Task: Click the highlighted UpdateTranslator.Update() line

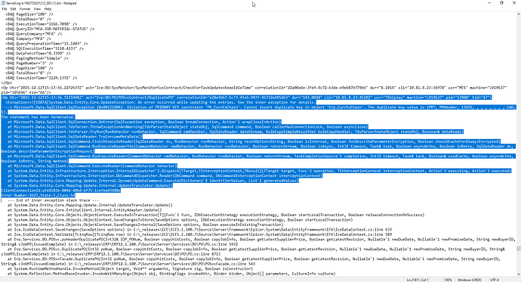Action: (90, 185)
